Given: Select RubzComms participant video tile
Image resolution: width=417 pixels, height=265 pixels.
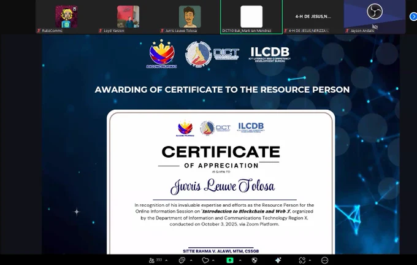Looking at the screenshot, I should click(66, 17).
